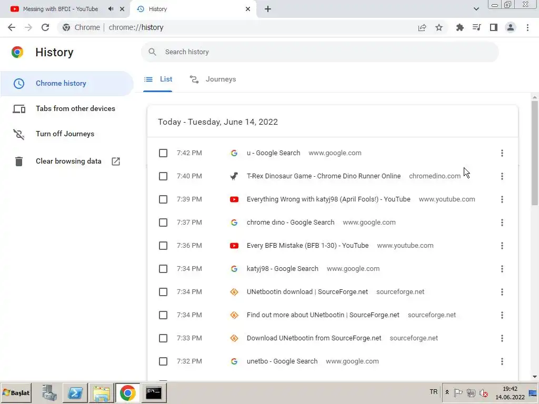
Task: Check the box for Every BFB Mistake entry
Action: point(163,246)
